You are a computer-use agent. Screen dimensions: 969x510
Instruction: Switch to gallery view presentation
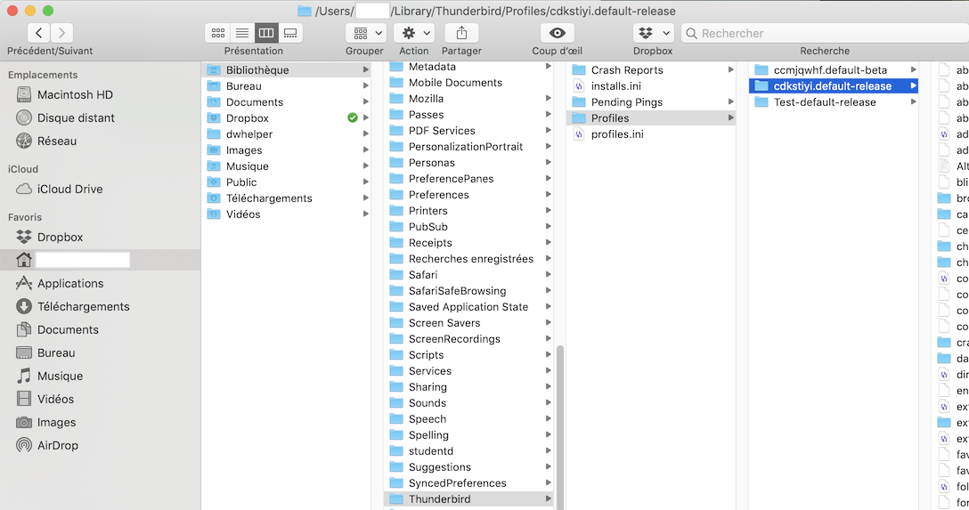click(x=290, y=33)
